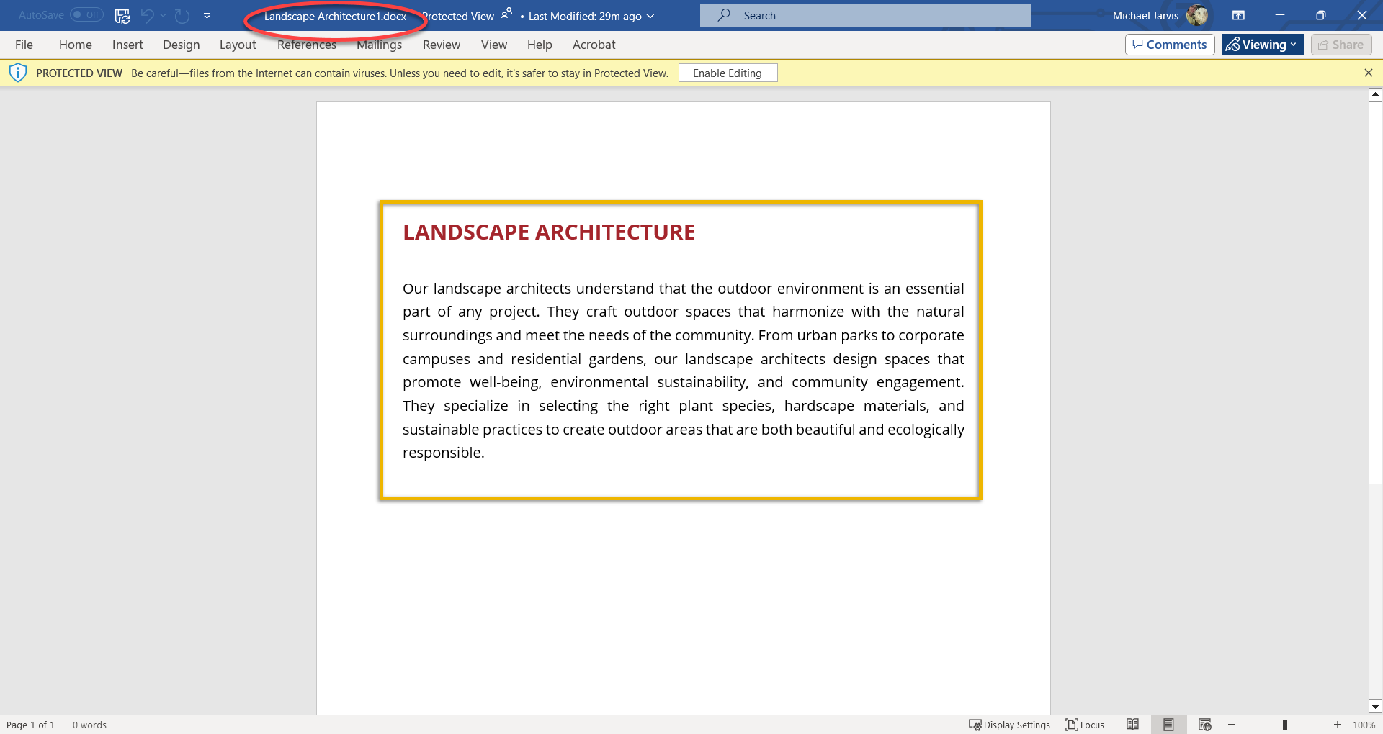Open the Ribbon Display Options icon
Image resolution: width=1383 pixels, height=734 pixels.
[x=1238, y=15]
